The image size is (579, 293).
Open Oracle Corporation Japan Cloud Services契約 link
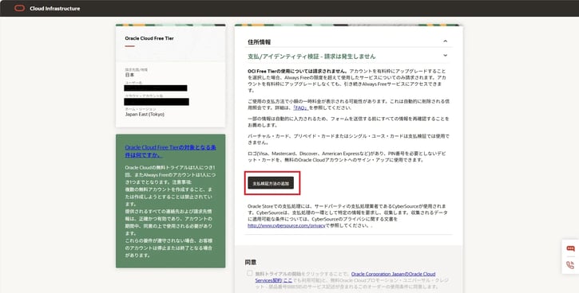coord(344,277)
